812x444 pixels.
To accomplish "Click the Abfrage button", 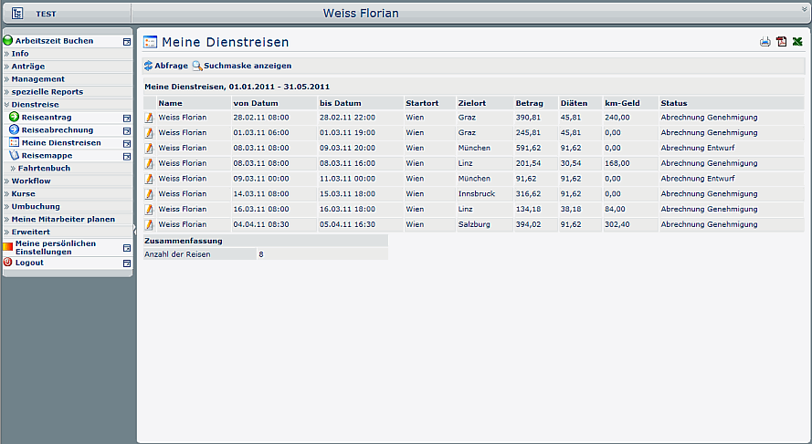I will 166,66.
